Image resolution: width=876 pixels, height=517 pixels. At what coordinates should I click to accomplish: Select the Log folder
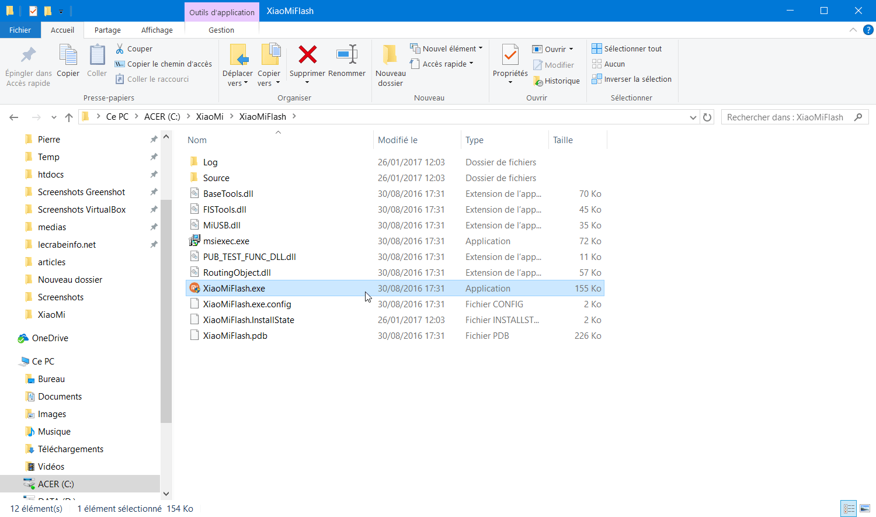[210, 162]
